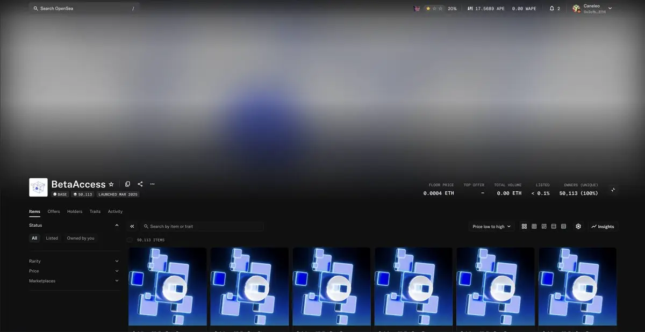Viewport: 645px width, 332px height.
Task: Focus the Search OpenSea field
Action: tap(84, 9)
